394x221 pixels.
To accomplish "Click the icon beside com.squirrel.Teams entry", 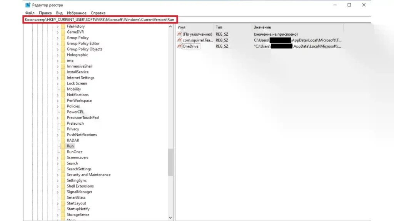I will pos(179,40).
